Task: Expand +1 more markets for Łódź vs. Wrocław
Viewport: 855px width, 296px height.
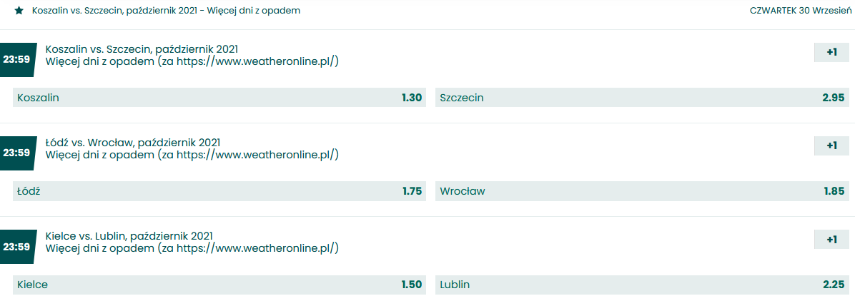Action: click(831, 146)
